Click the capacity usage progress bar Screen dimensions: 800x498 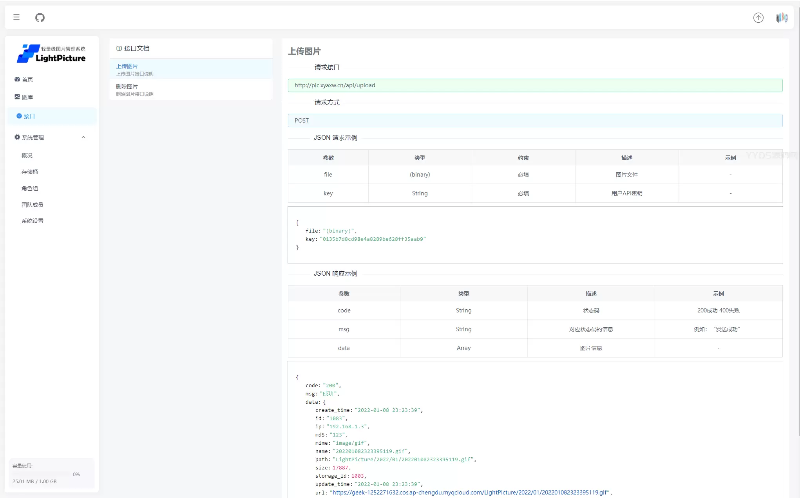41,474
